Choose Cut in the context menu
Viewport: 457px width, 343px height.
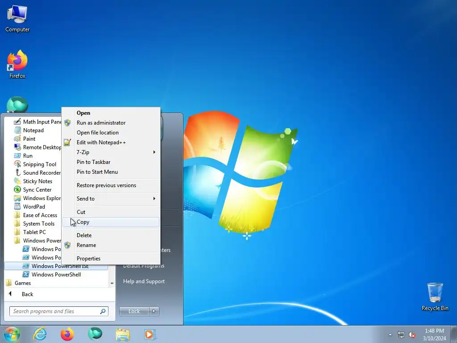[x=111, y=212]
